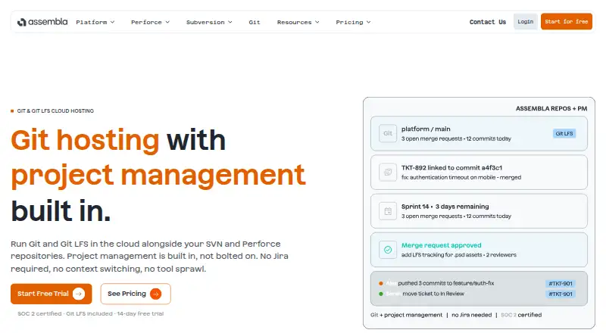Click the #TKT-901 tag on move ticket row

coord(561,294)
